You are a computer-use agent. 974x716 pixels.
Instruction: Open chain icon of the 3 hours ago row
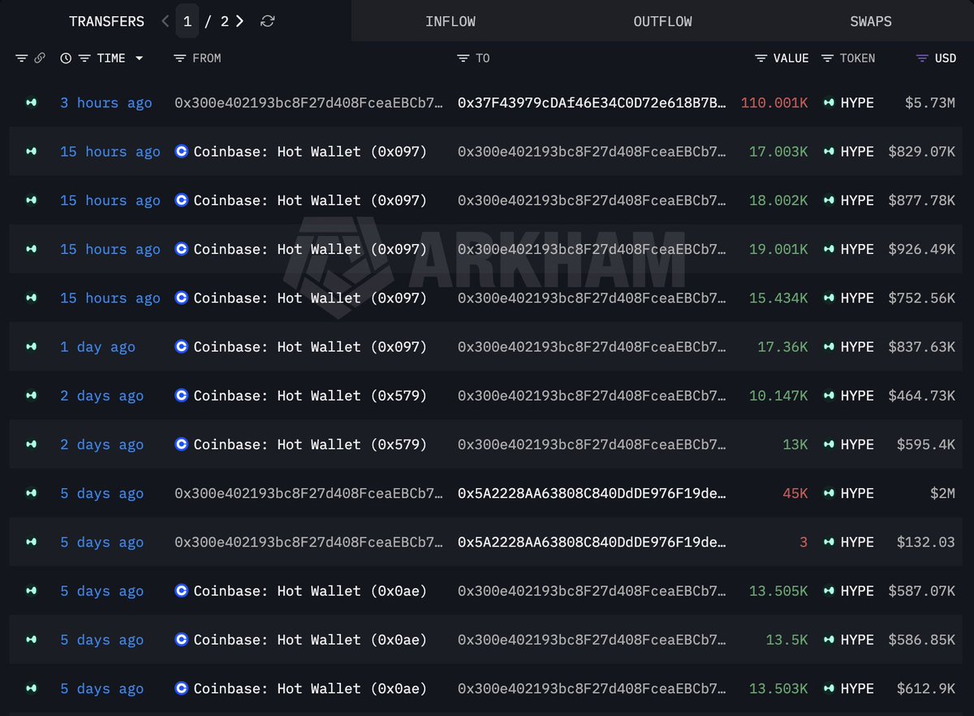[x=31, y=103]
